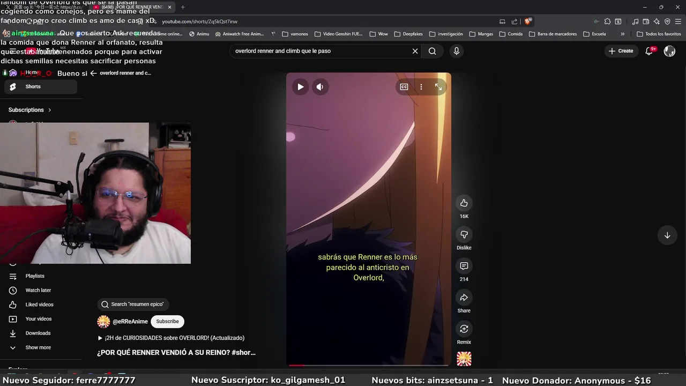
Task: Seek on the Short's red progress bar
Action: pyautogui.click(x=368, y=365)
